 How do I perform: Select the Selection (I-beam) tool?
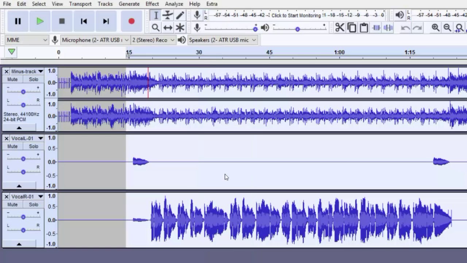(156, 15)
